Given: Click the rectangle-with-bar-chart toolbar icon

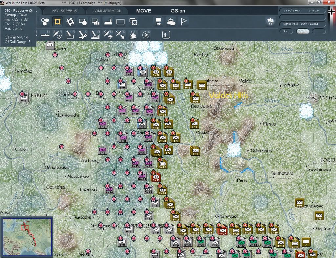Looking at the screenshot, I should coord(95,22).
